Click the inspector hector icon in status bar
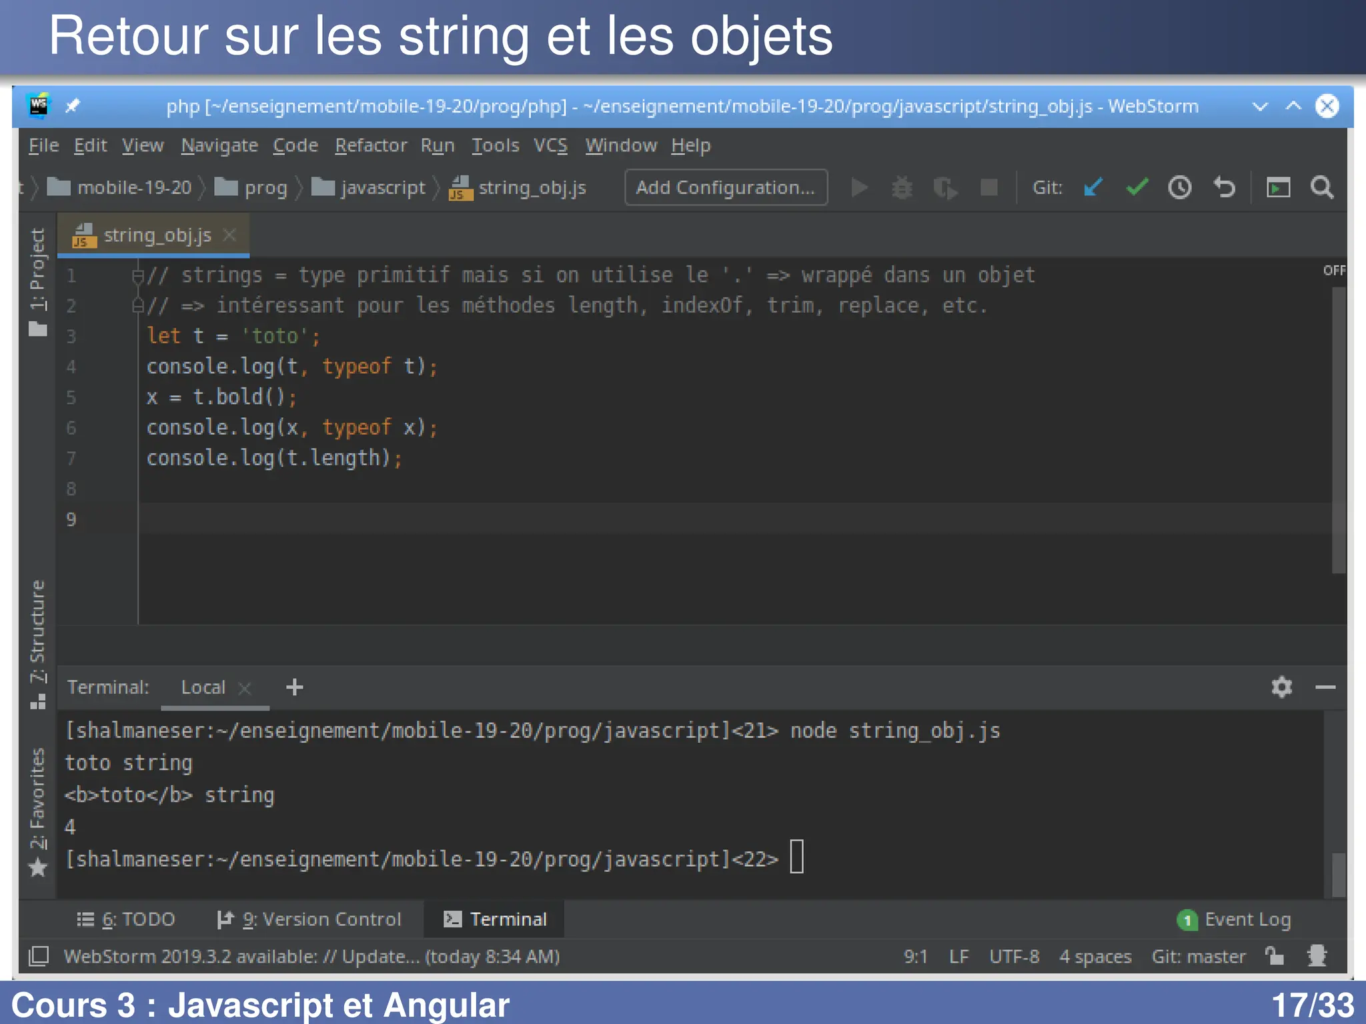Screen dimensions: 1366x1024 pyautogui.click(x=1317, y=957)
